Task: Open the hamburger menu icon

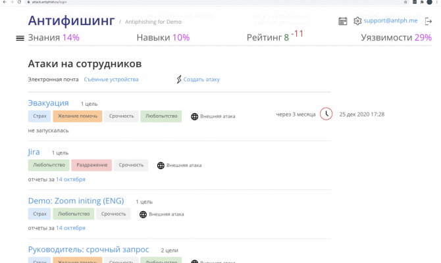Action: click(x=20, y=38)
